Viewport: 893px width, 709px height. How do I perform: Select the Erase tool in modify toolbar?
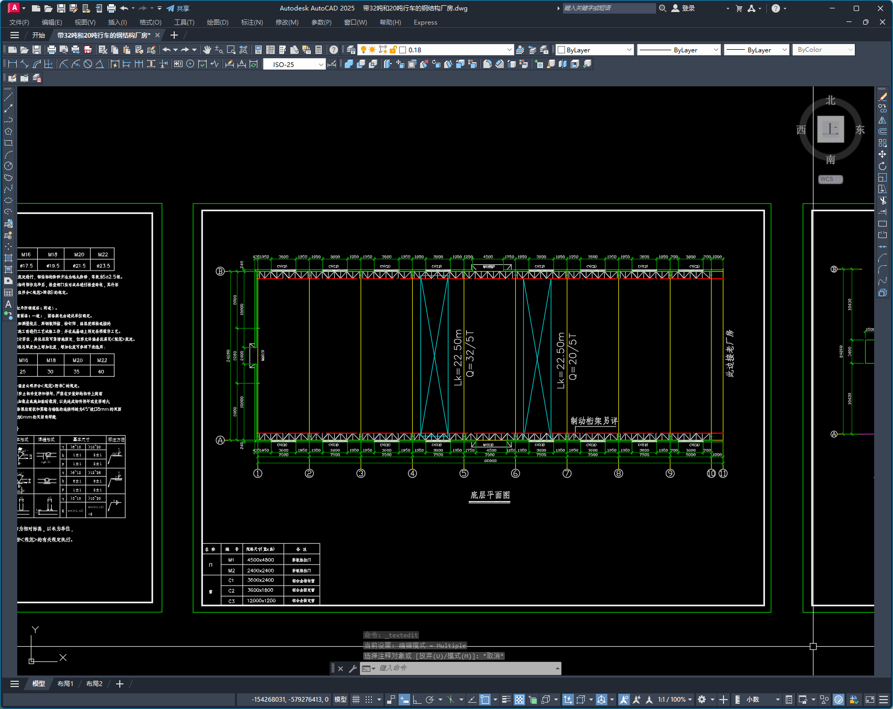click(883, 97)
